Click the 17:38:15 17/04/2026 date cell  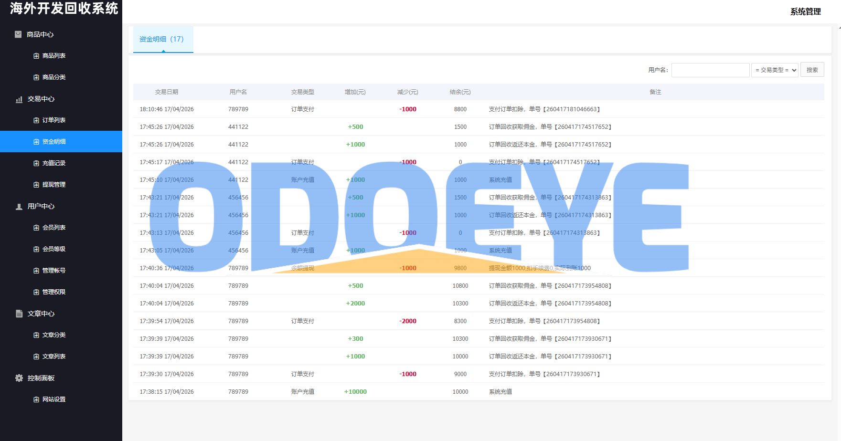(x=167, y=392)
